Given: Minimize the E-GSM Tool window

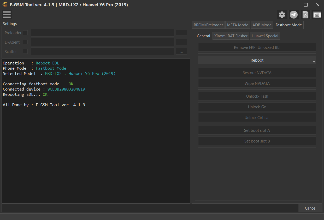Looking at the screenshot, I should point(294,5).
